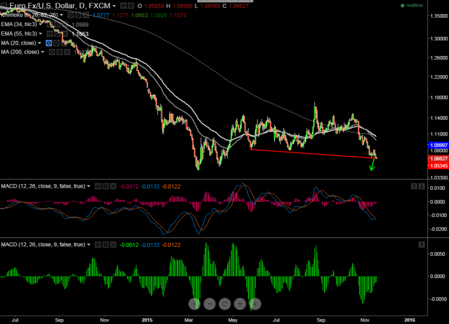
Task: Click the upper MACD (12, 26, close, 9) label
Action: pyautogui.click(x=43, y=187)
